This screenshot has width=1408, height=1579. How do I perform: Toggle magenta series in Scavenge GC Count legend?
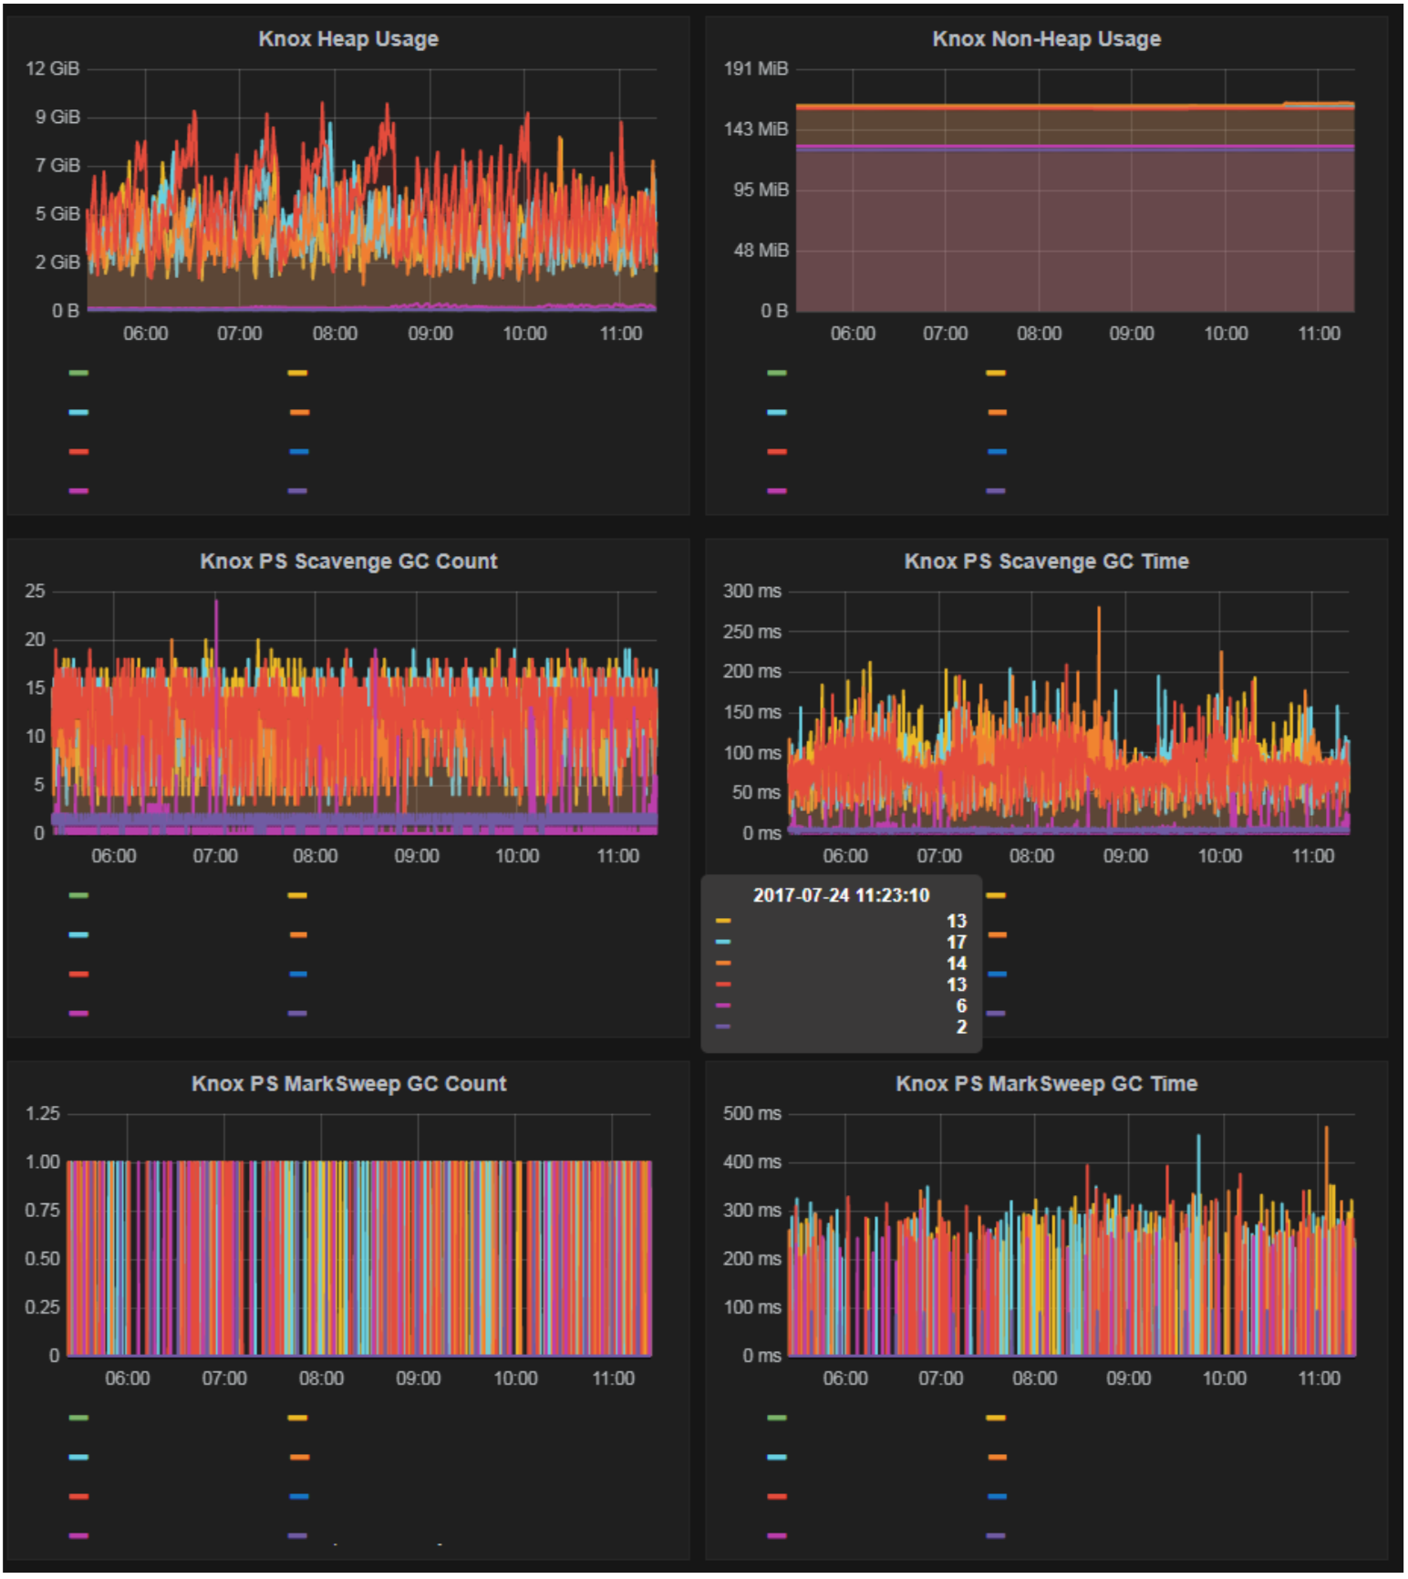79,1013
